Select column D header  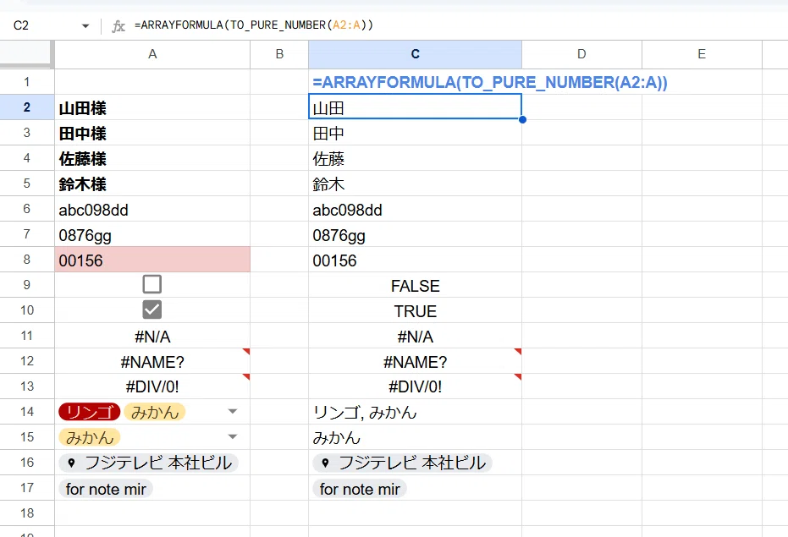[x=581, y=54]
